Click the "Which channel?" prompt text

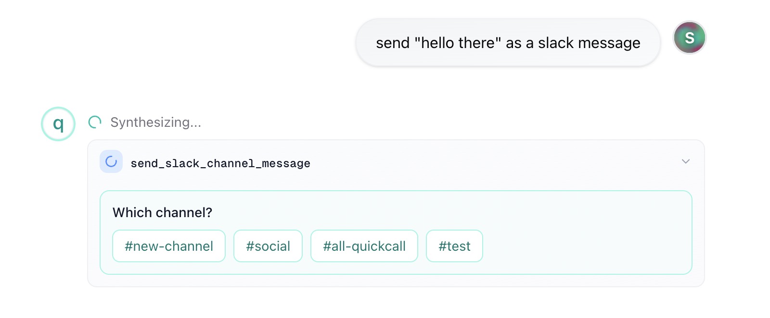tap(162, 212)
